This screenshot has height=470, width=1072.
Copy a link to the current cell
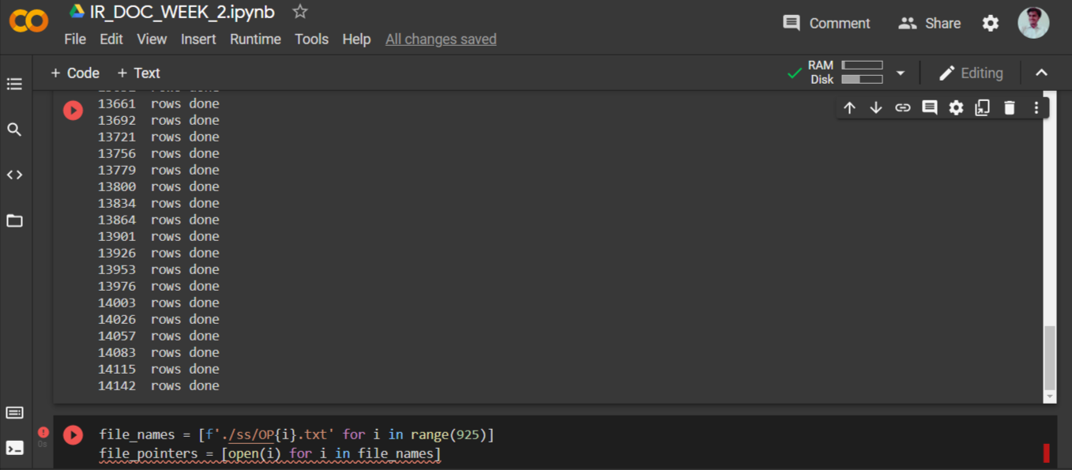point(903,107)
